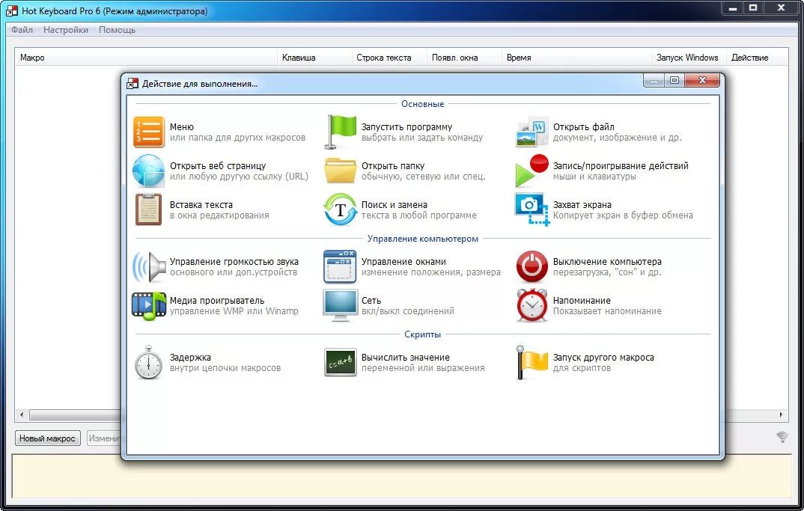804x511 pixels.
Task: Click the orange Menu list icon
Action: (x=149, y=132)
